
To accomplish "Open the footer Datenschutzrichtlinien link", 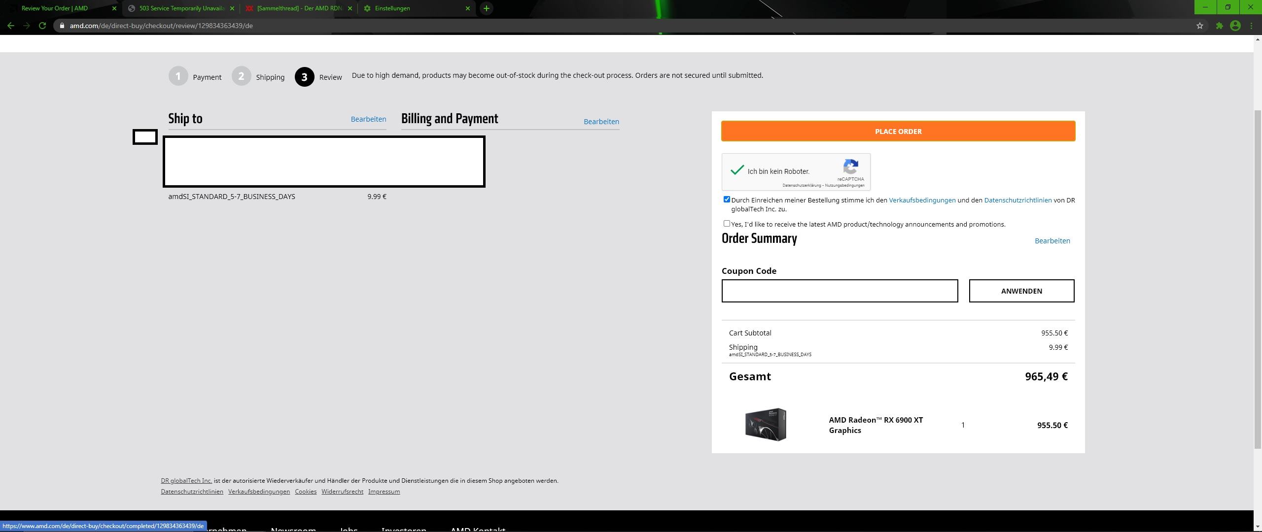I will point(192,492).
